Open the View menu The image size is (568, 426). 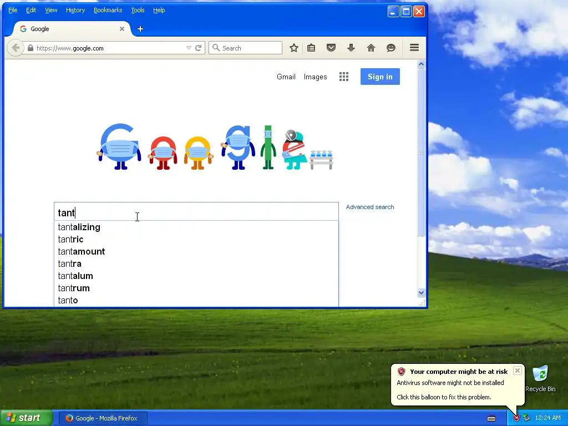[51, 10]
